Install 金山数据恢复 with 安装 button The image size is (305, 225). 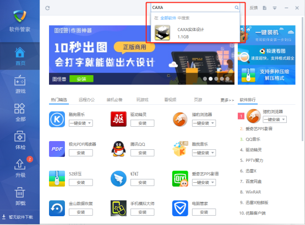click(x=81, y=212)
